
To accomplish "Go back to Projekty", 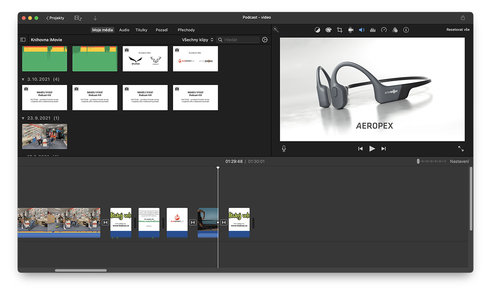I will click(x=55, y=18).
